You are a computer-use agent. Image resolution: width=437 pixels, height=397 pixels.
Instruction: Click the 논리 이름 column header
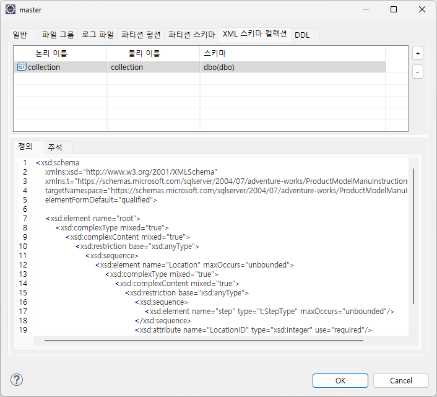click(51, 54)
